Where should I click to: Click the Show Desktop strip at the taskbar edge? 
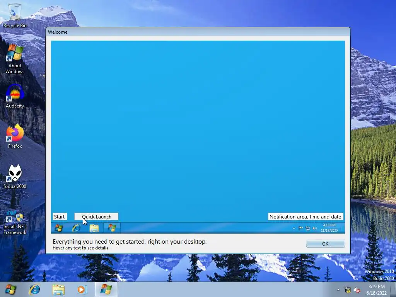click(x=393, y=289)
